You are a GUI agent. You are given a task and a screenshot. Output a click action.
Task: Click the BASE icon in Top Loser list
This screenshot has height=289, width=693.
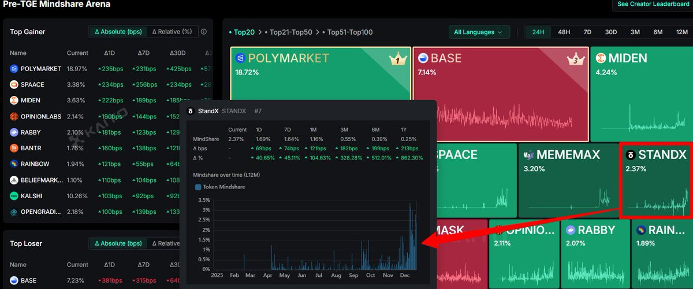click(14, 281)
